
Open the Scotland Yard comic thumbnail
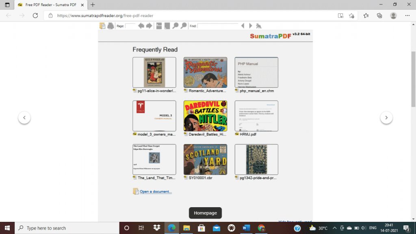205,159
